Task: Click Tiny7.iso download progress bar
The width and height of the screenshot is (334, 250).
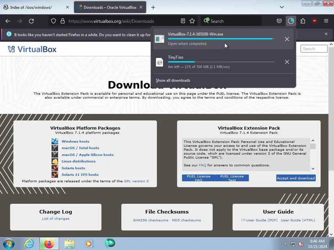Action: [221, 62]
